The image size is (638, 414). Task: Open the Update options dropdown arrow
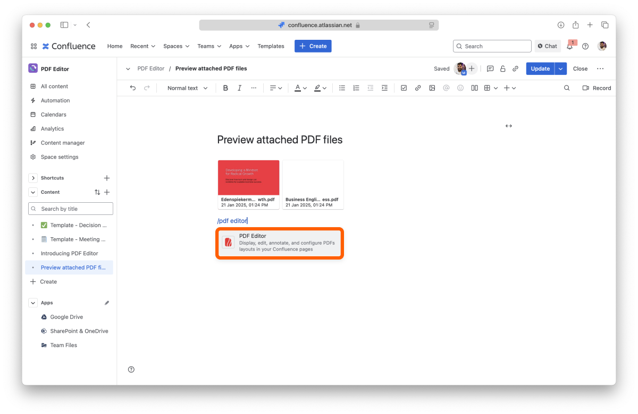tap(561, 69)
